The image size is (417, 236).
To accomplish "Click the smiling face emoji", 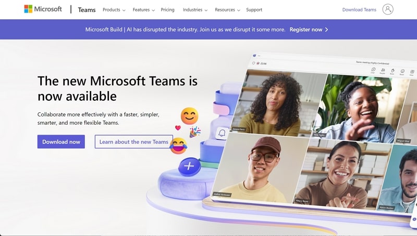I will tap(189, 116).
